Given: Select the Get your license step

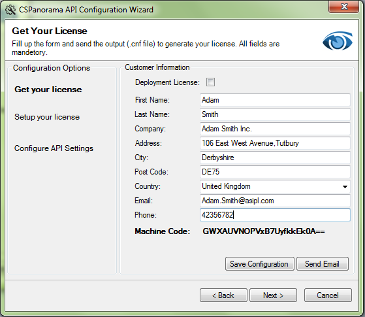Looking at the screenshot, I should (48, 90).
